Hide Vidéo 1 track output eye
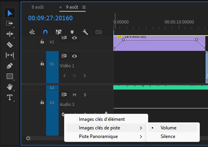The height and width of the screenshot is (147, 208). click(x=74, y=56)
